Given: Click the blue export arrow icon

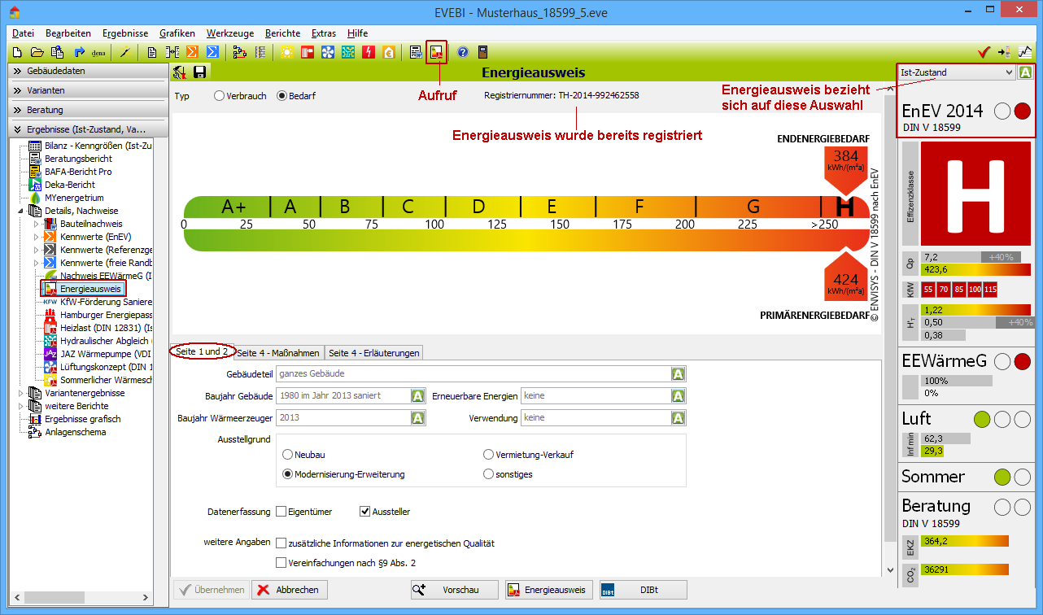Looking at the screenshot, I should [79, 52].
